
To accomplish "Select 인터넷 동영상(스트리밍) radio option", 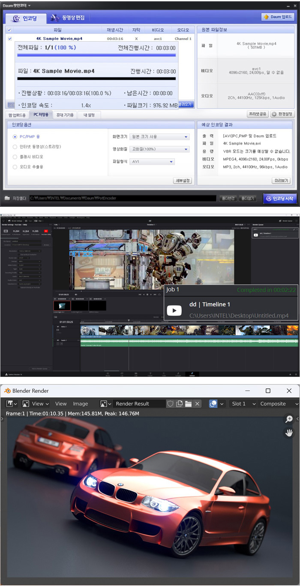I will click(15, 147).
